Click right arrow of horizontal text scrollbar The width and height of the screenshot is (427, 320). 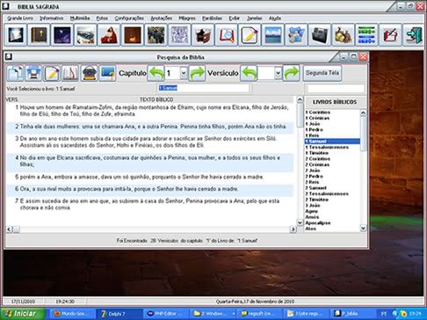(293, 229)
